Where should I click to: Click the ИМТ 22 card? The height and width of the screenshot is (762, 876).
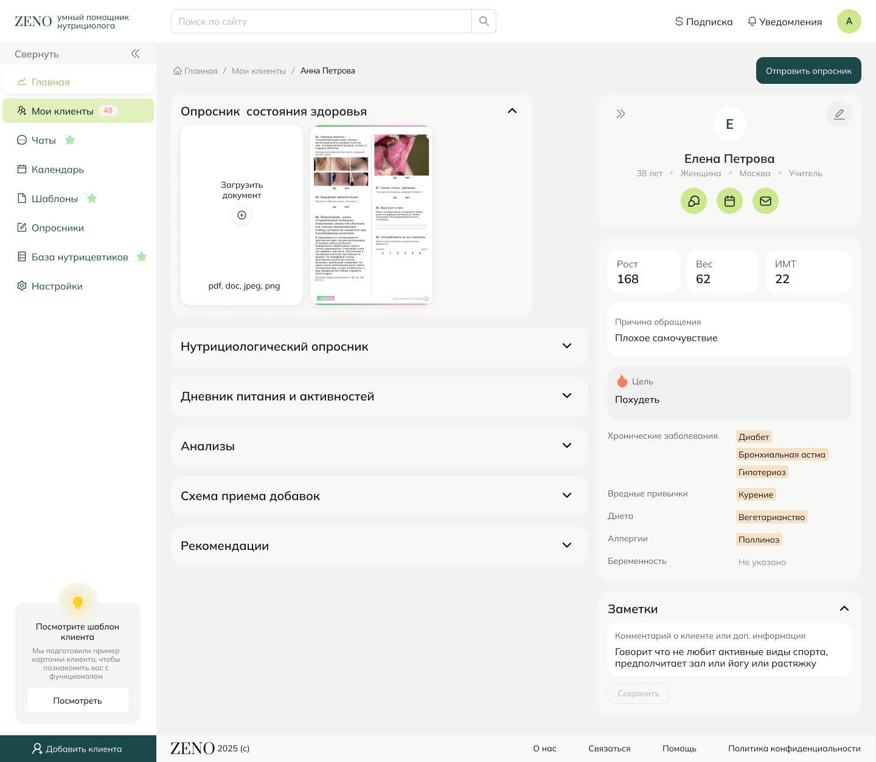pos(808,272)
